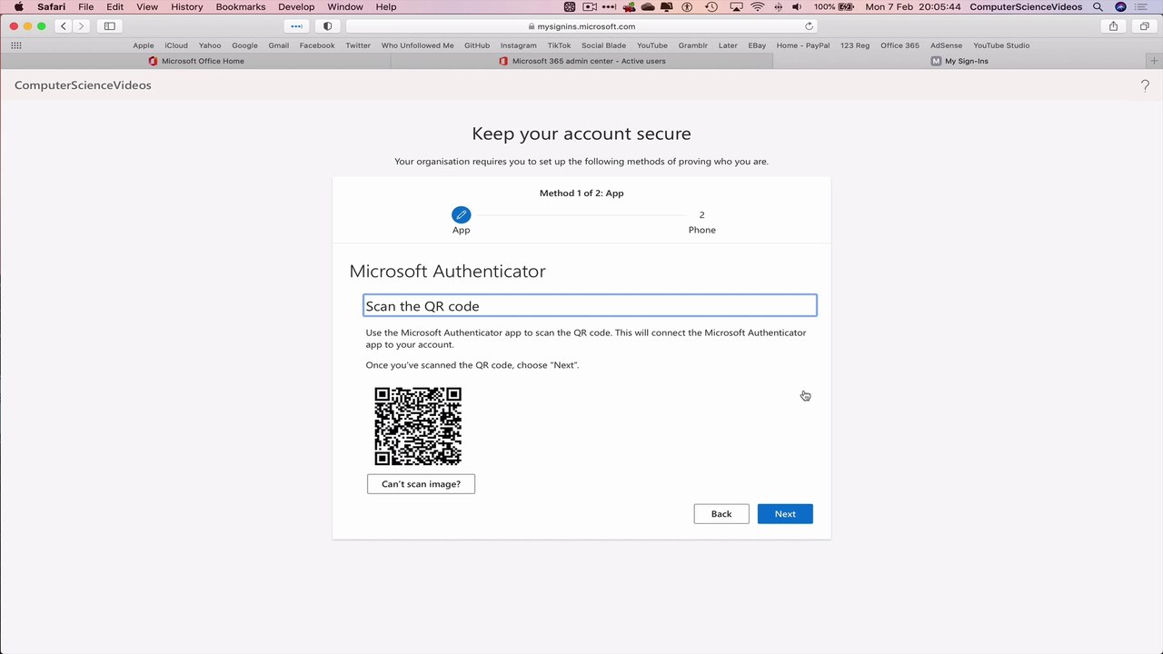Click the Share icon in Safari toolbar
1163x654 pixels.
click(x=1113, y=26)
